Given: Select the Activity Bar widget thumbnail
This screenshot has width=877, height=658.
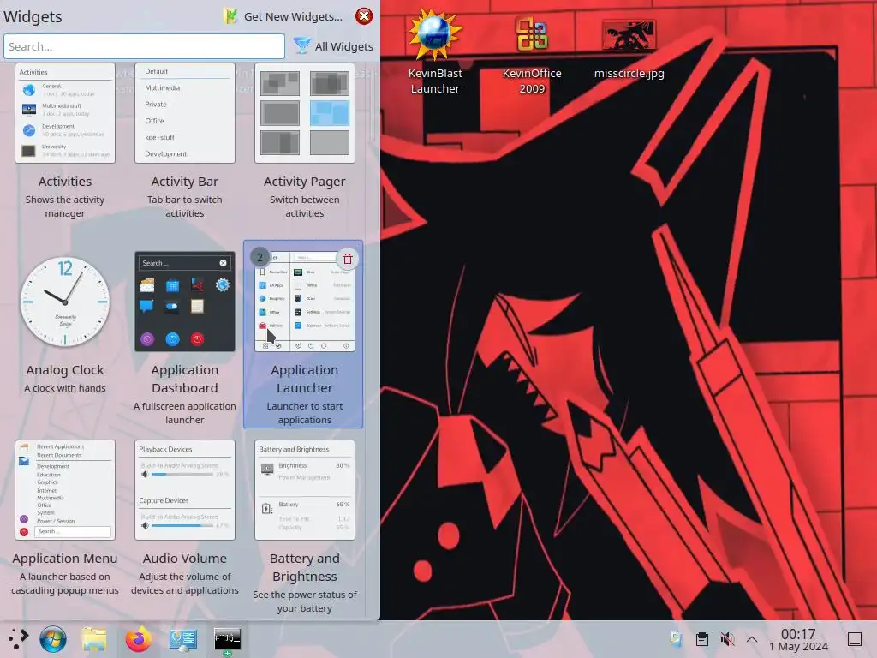Looking at the screenshot, I should (x=185, y=113).
